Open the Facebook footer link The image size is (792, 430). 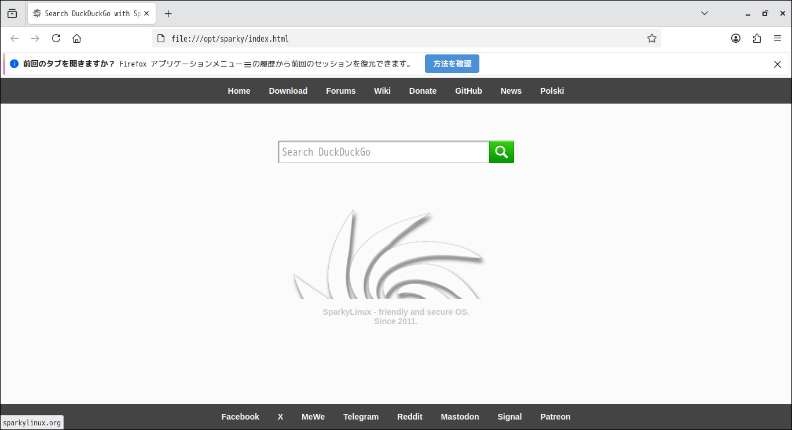240,417
